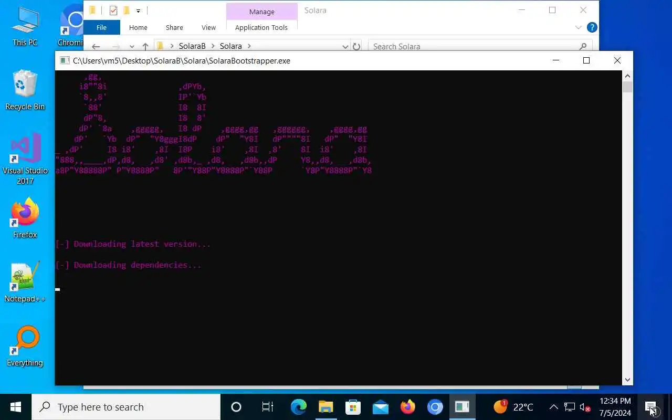Open Explorer Help question mark icon
Image resolution: width=672 pixels, height=420 pixels.
click(x=592, y=27)
